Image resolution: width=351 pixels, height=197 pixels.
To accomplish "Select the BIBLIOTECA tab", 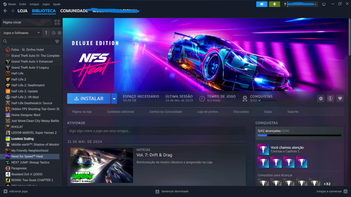I will click(43, 11).
